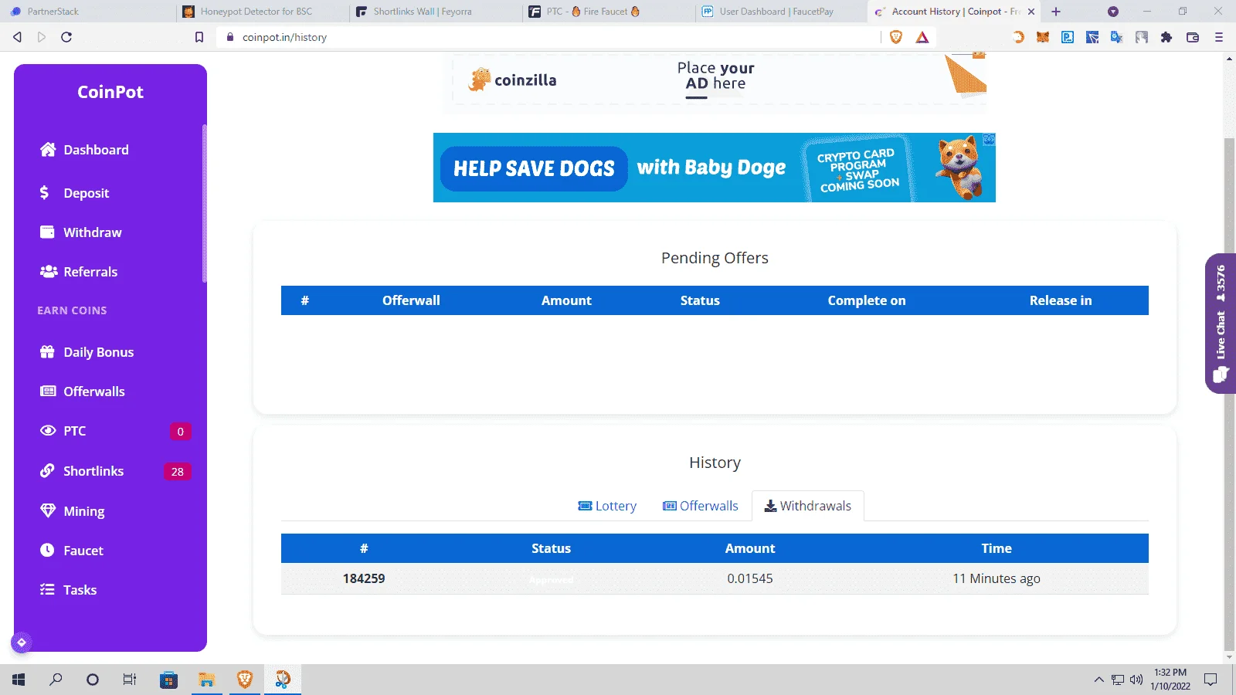Click the CoinPot logo title
Viewport: 1236px width, 695px height.
pos(110,92)
